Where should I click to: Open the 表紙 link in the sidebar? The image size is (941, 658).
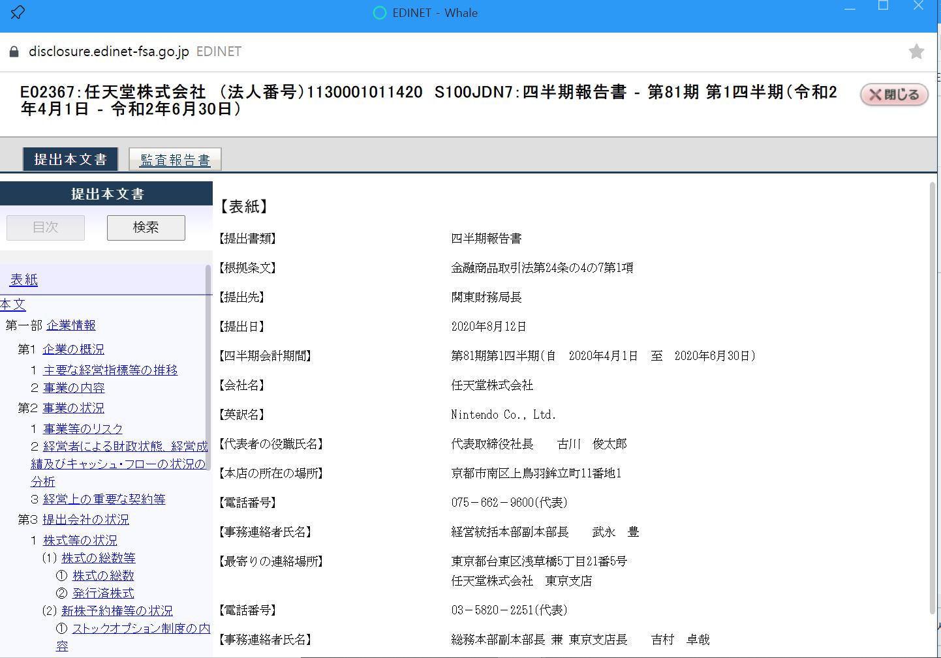tap(24, 280)
